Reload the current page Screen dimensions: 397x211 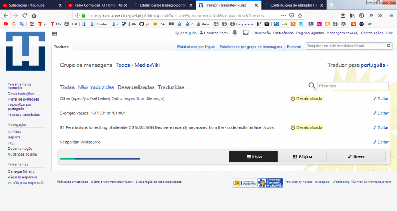coord(25,15)
